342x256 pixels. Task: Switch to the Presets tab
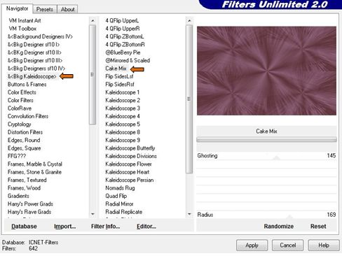pos(45,9)
